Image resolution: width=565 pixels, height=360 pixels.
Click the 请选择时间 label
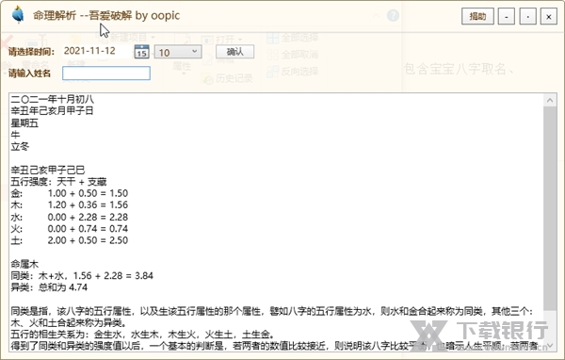pos(31,52)
